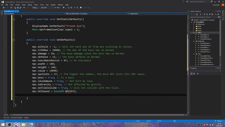This screenshot has height=127, width=225.
Task: Click the Windows Start button
Action: (3, 125)
